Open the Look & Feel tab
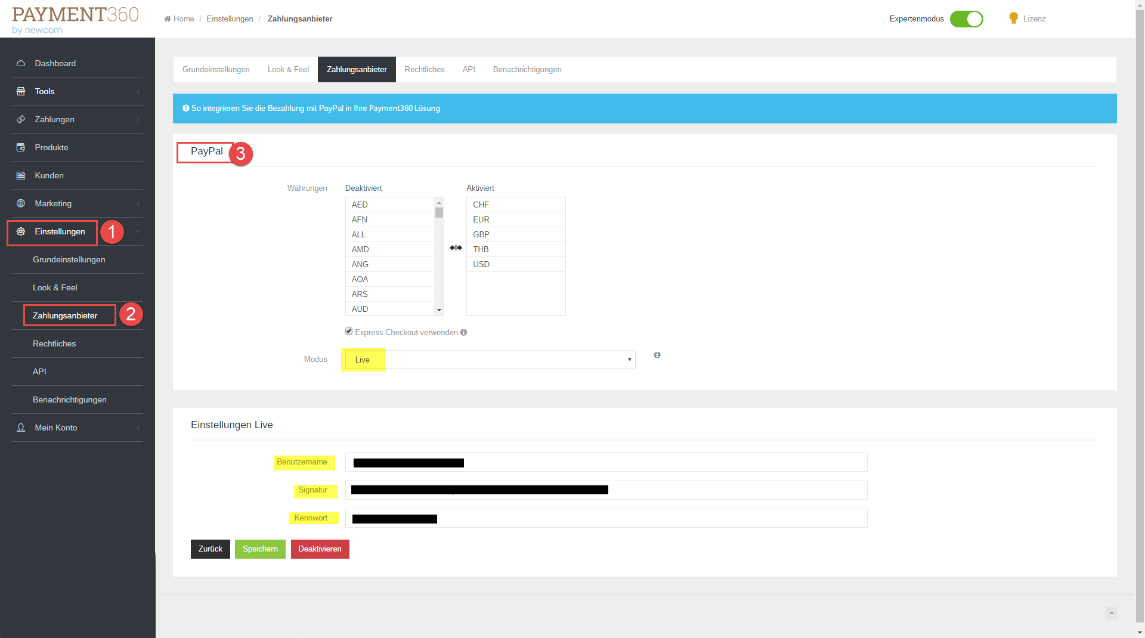 pyautogui.click(x=288, y=70)
